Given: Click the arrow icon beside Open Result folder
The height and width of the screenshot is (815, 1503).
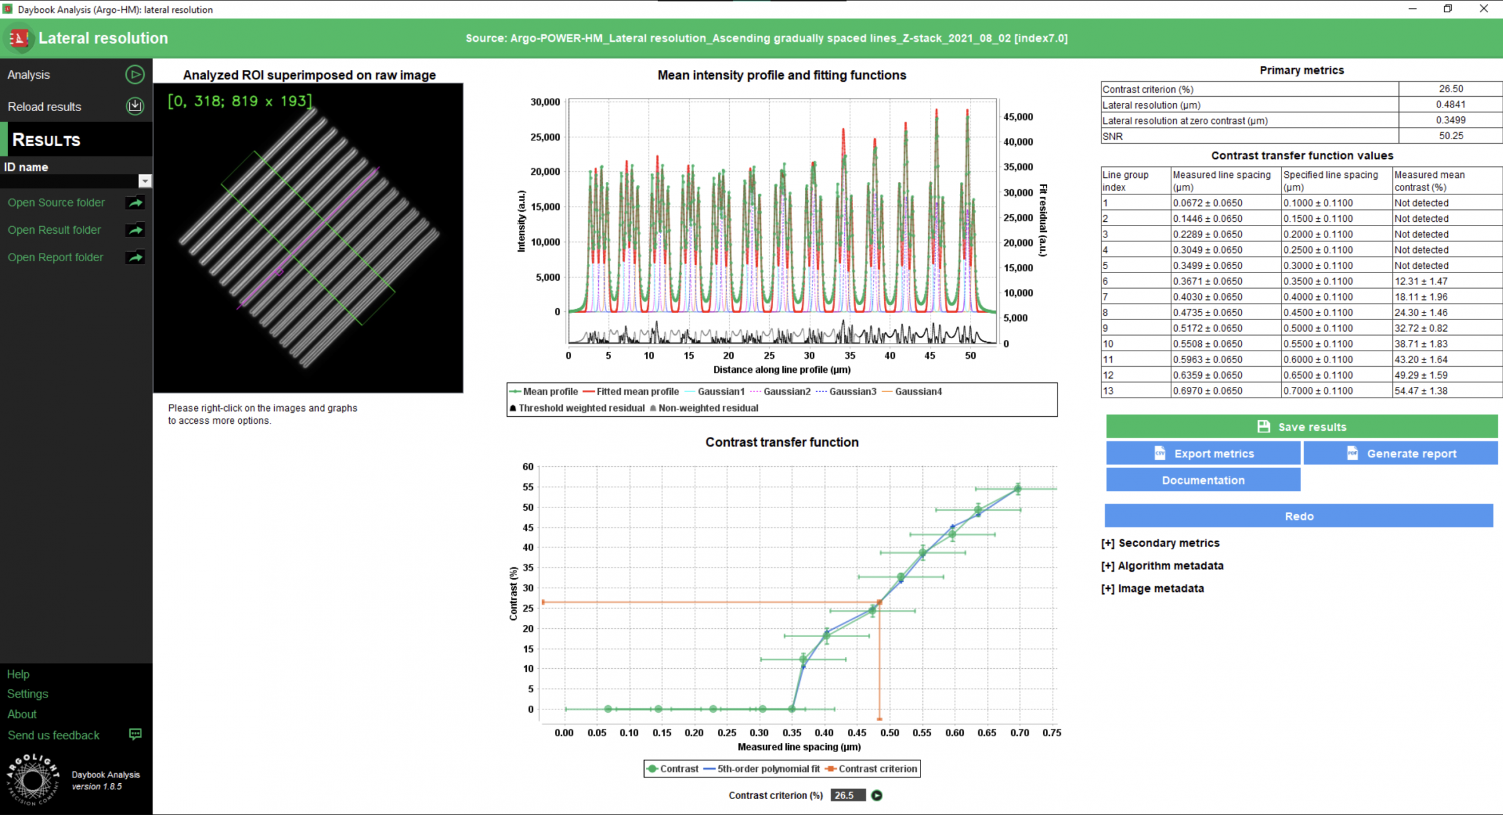Looking at the screenshot, I should 135,230.
